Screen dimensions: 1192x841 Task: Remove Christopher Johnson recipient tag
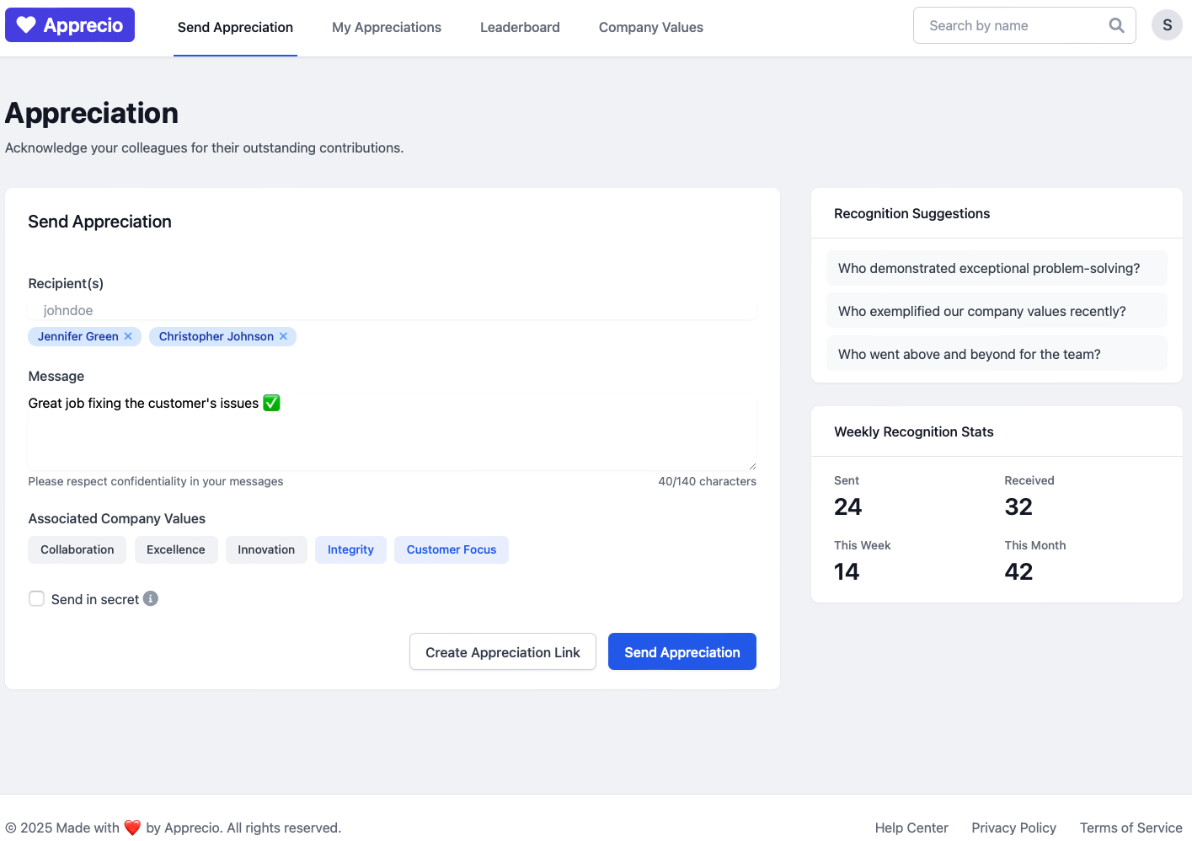point(284,336)
